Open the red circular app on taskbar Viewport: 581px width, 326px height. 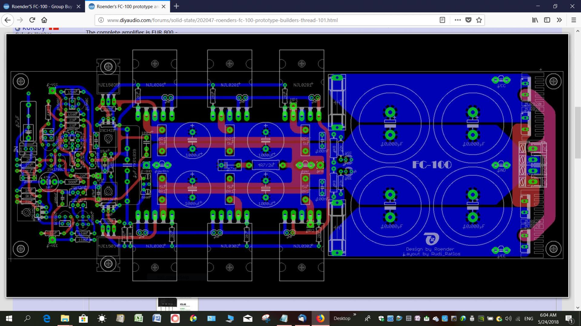pyautogui.click(x=175, y=318)
